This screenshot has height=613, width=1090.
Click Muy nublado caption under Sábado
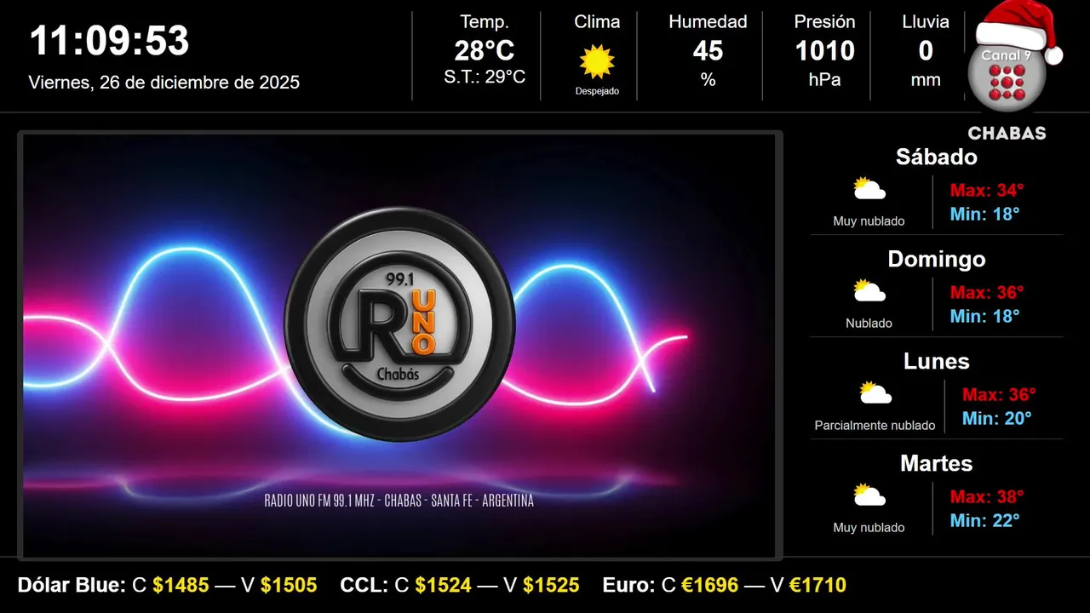869,221
